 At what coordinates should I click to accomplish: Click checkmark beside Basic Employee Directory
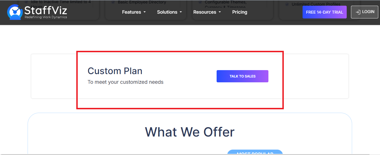pyautogui.click(x=113, y=2)
